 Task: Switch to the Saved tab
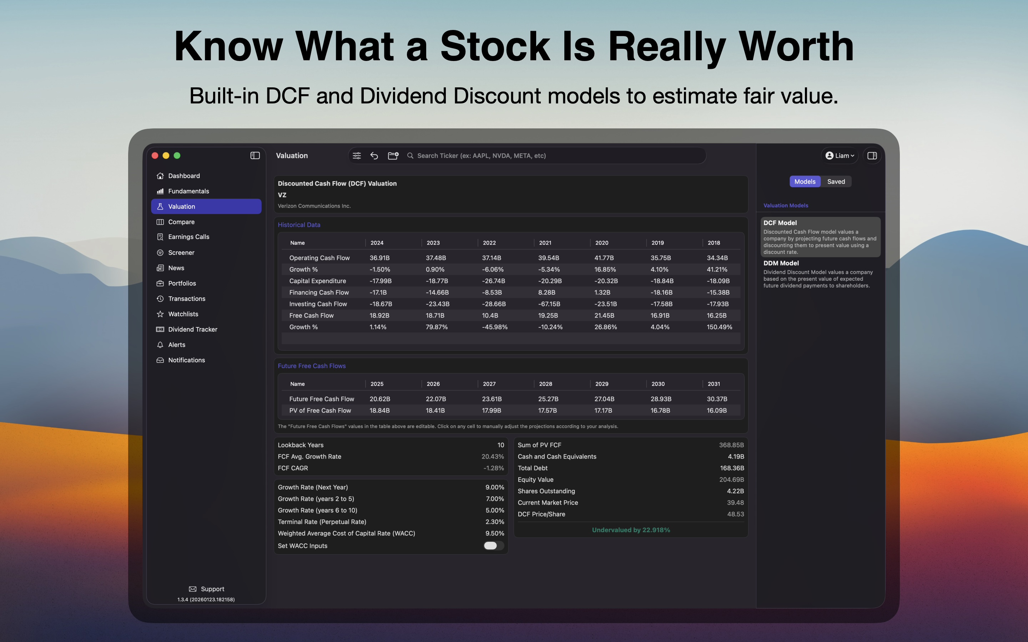point(836,181)
